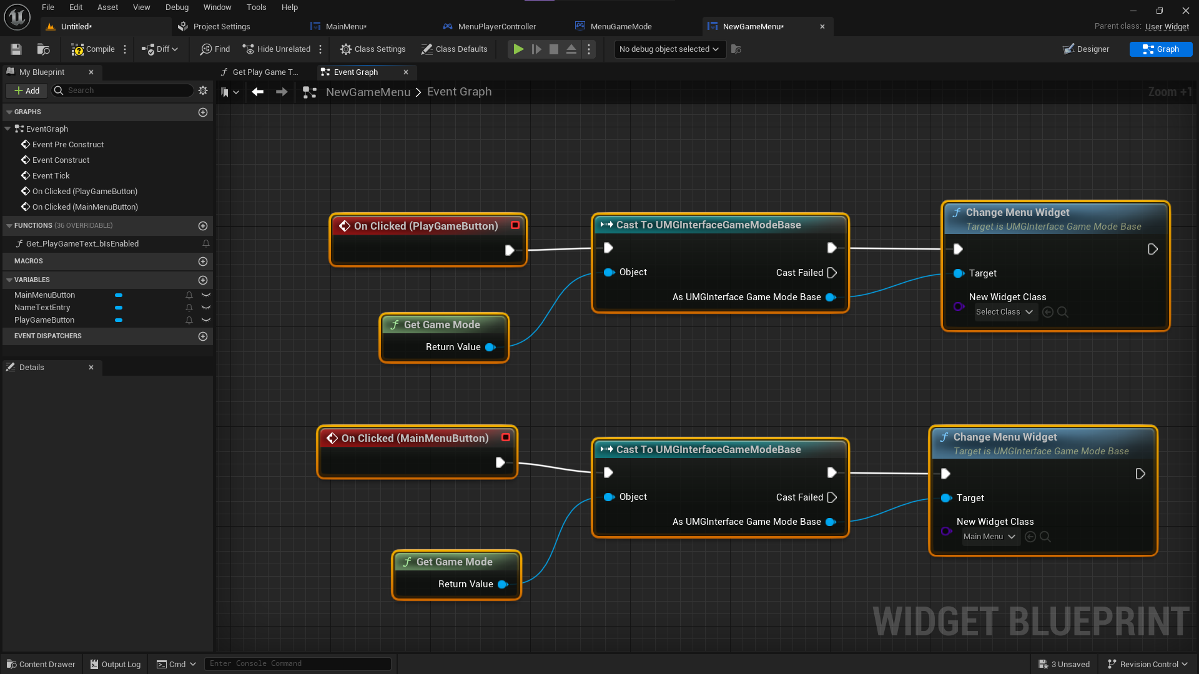1199x674 pixels.
Task: Click the Browse to asset icon
Action: pos(43,49)
